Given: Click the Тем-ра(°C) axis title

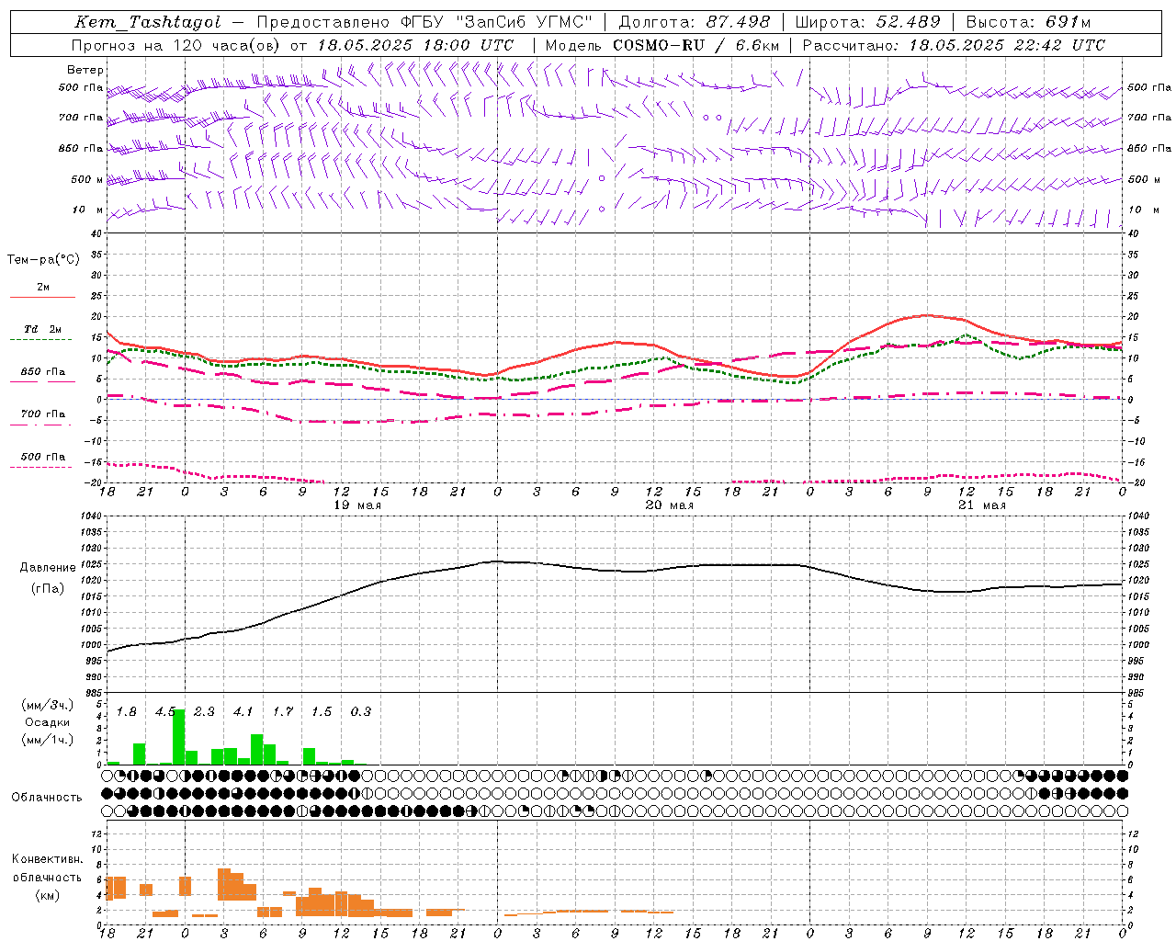Looking at the screenshot, I should (43, 260).
